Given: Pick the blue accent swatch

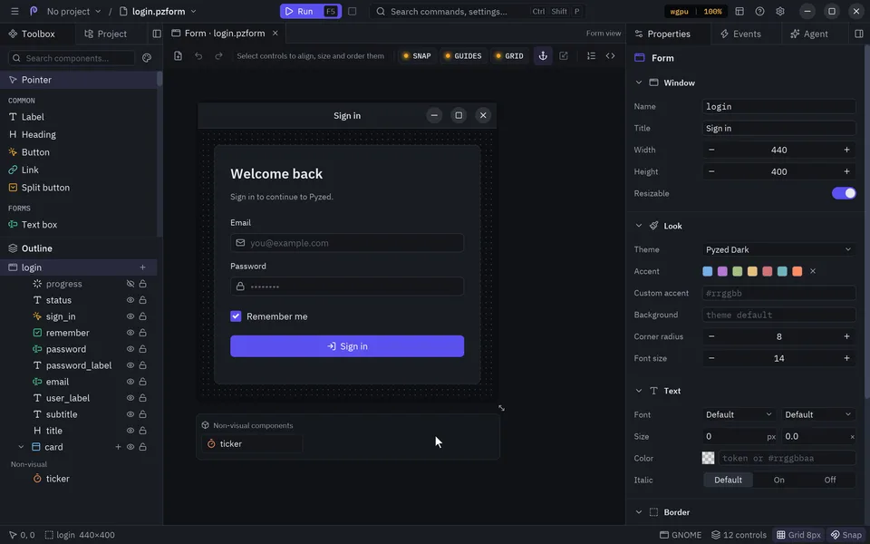Looking at the screenshot, I should (708, 271).
